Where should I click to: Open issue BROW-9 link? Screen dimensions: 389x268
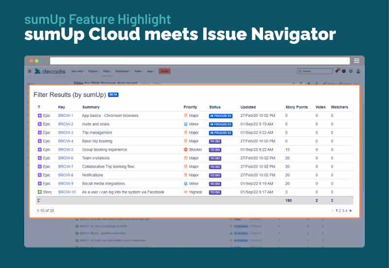click(66, 184)
